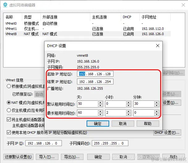
Task: Increase maximum lease hours value
Action: [x=128, y=111]
